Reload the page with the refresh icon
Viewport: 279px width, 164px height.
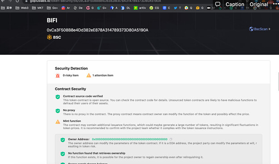tap(17, 1)
